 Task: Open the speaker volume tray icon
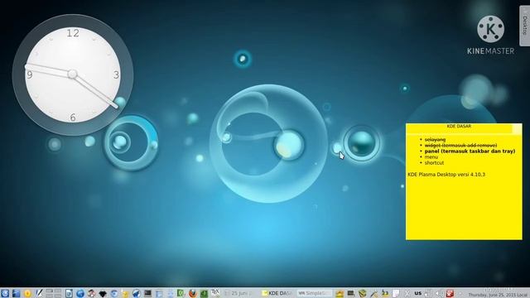tap(439, 293)
